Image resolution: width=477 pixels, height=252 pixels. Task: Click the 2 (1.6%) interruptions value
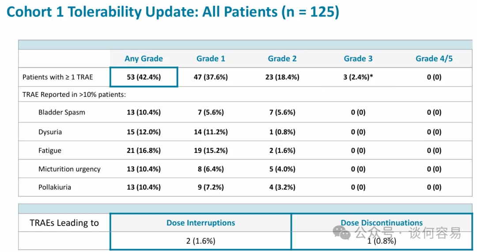(201, 241)
